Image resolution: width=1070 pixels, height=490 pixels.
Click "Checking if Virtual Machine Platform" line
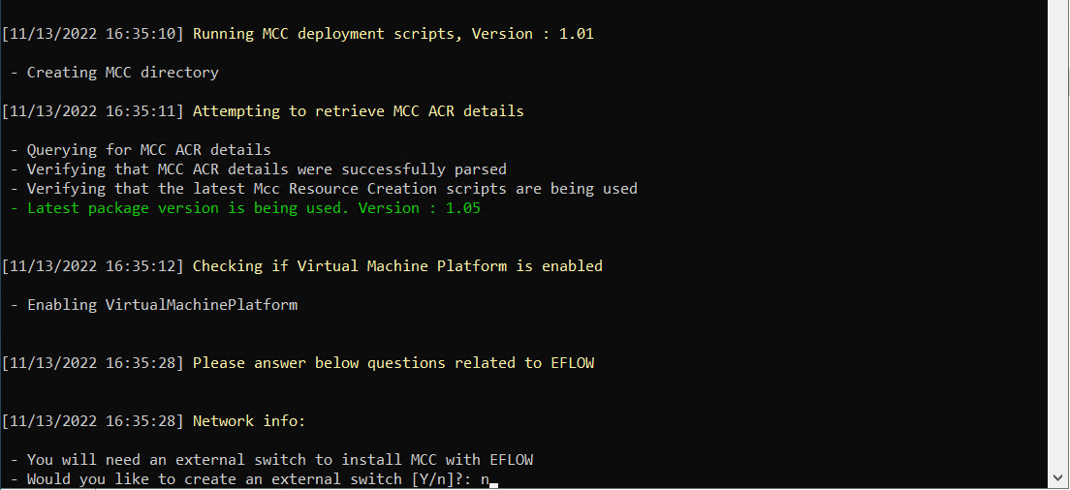tap(397, 266)
